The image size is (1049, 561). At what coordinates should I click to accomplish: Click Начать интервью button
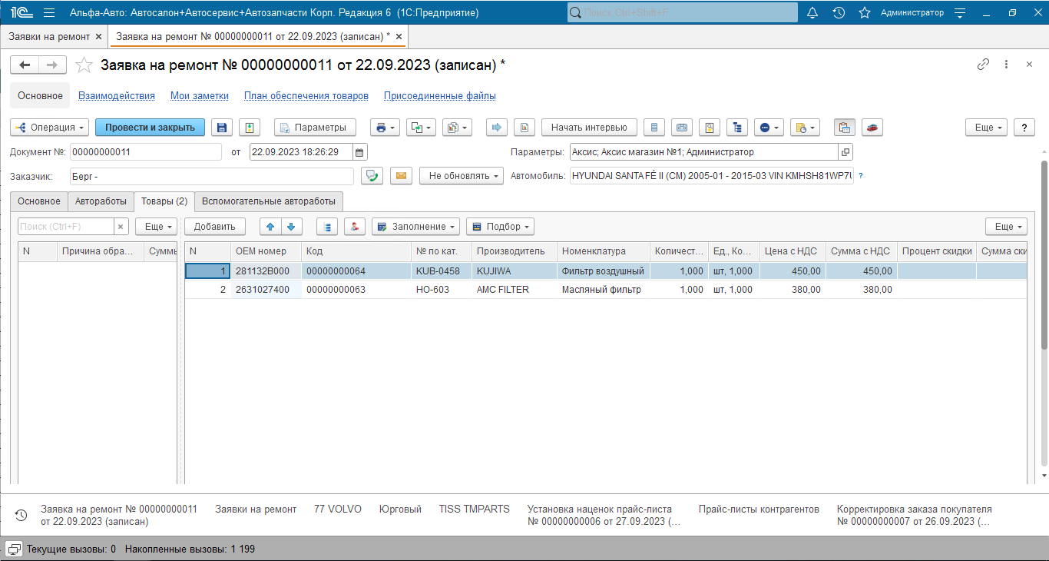pyautogui.click(x=589, y=128)
